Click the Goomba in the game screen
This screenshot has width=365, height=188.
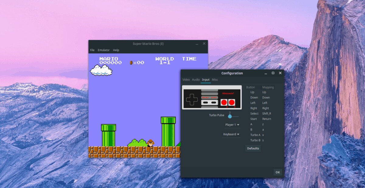(x=151, y=143)
